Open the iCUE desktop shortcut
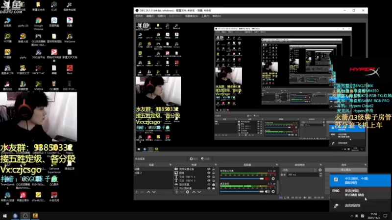Viewport: 392px width, 220px height. coord(54,6)
